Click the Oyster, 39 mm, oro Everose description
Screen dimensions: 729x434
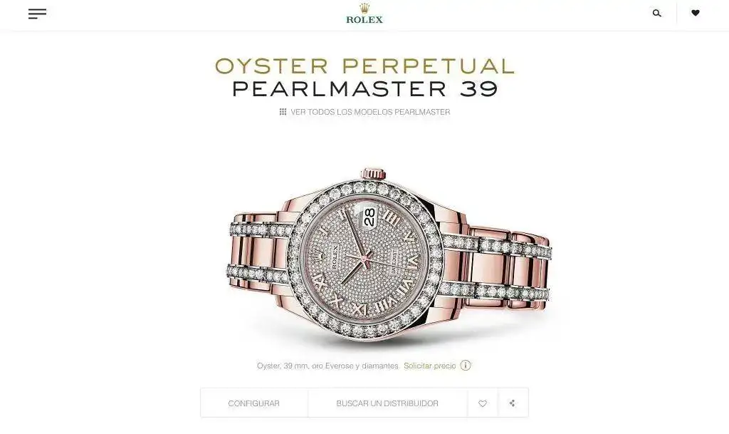click(327, 366)
